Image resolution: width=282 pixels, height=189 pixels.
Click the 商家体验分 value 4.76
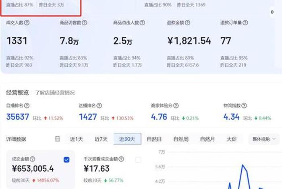click(159, 117)
